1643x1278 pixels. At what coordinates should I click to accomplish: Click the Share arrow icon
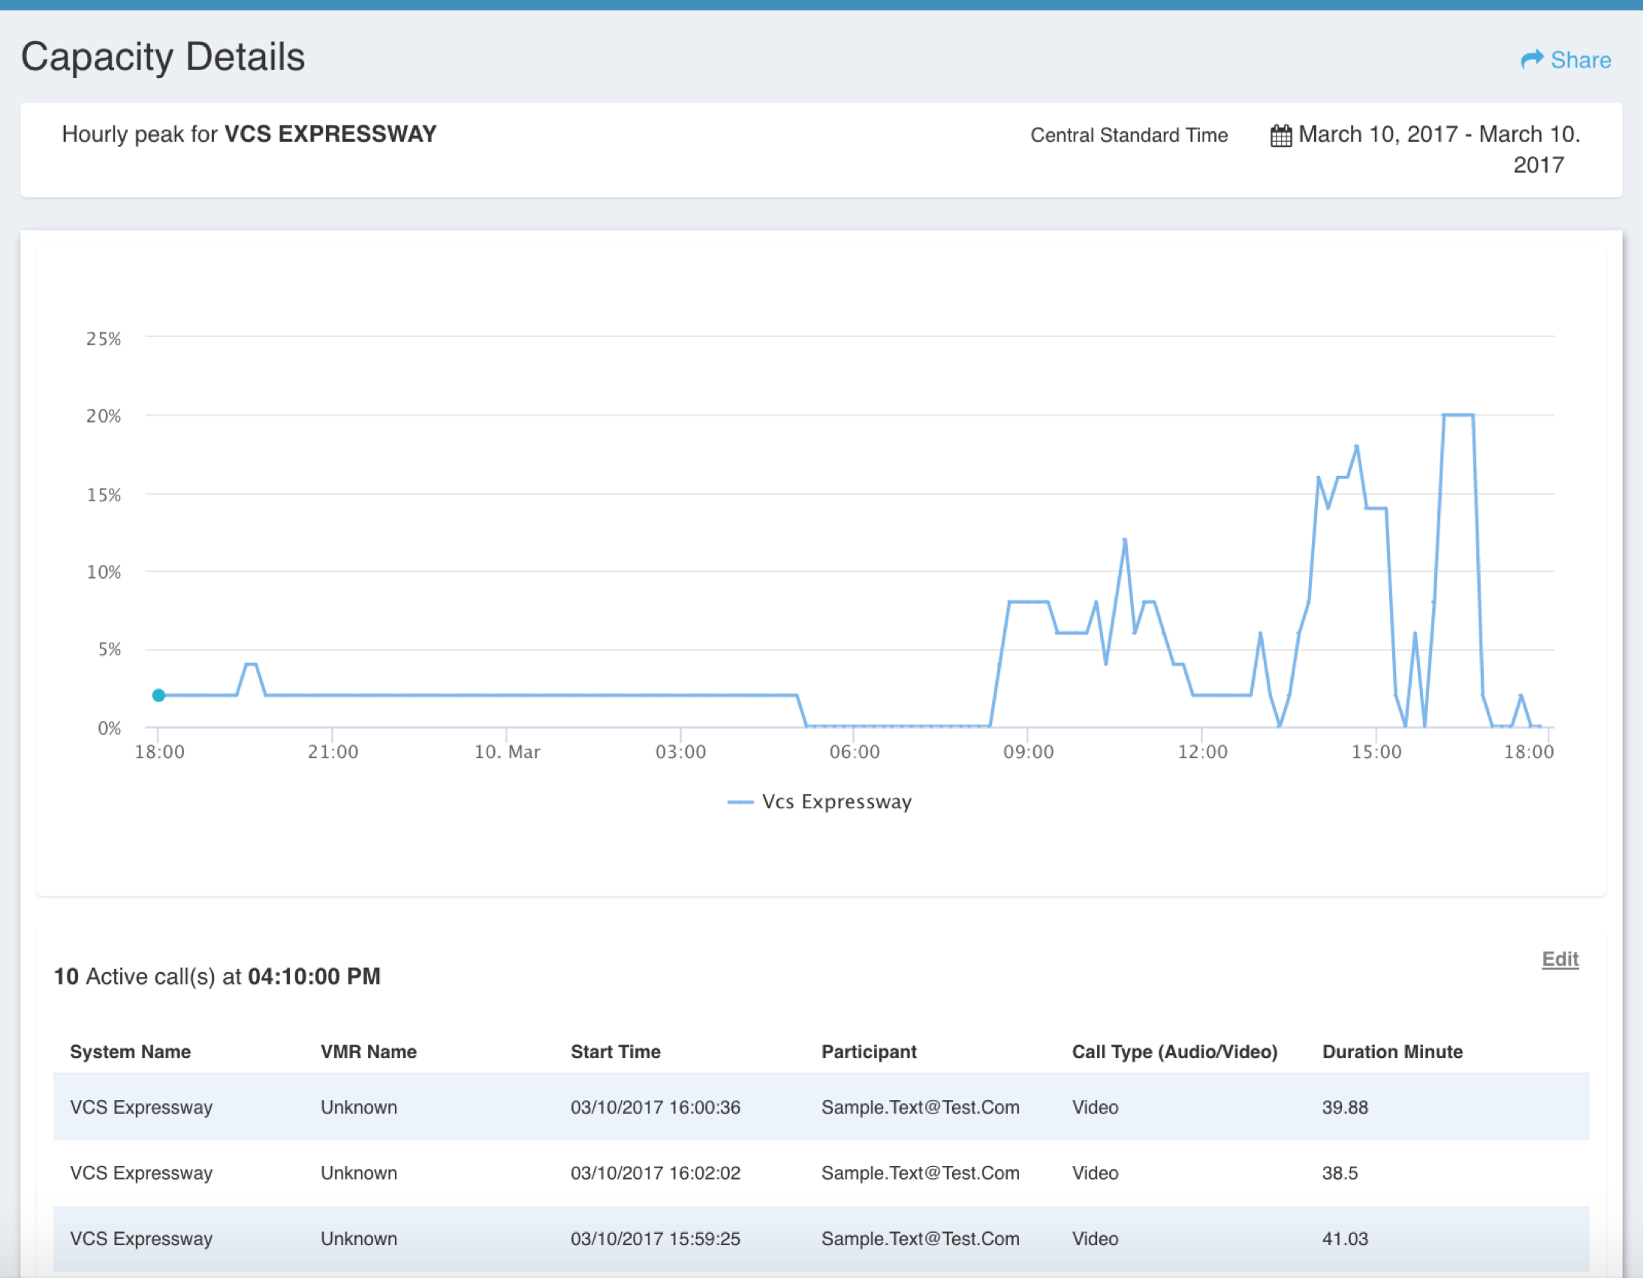tap(1532, 59)
